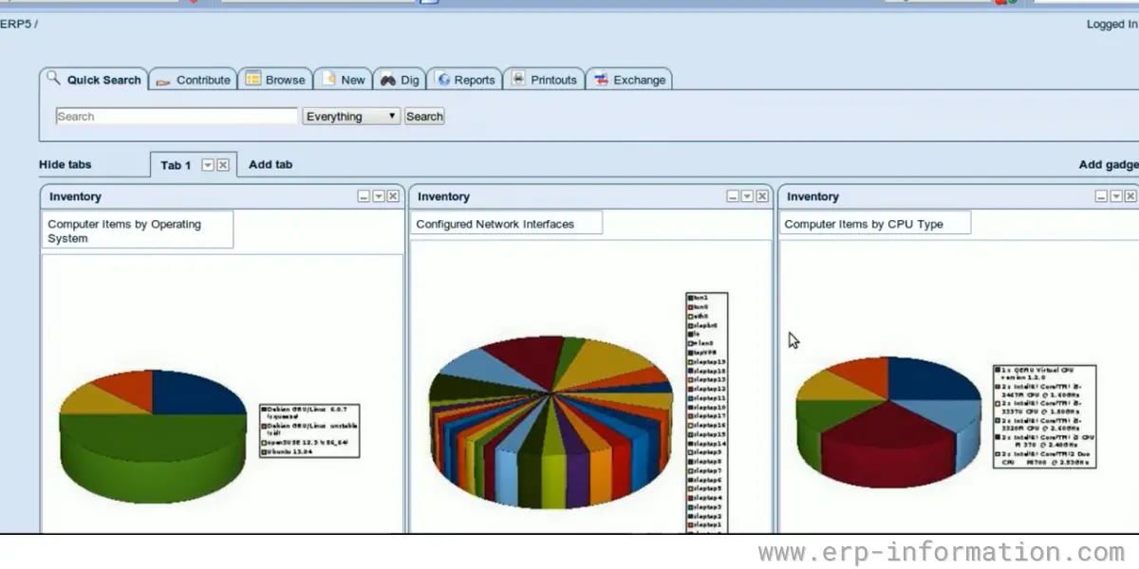The image size is (1139, 569).
Task: Close Tab 1 with its X icon
Action: (223, 165)
